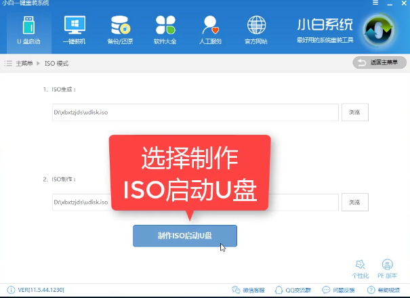This screenshot has height=298, width=410.
Task: Click 问题反馈 feedback link
Action: coord(341,291)
